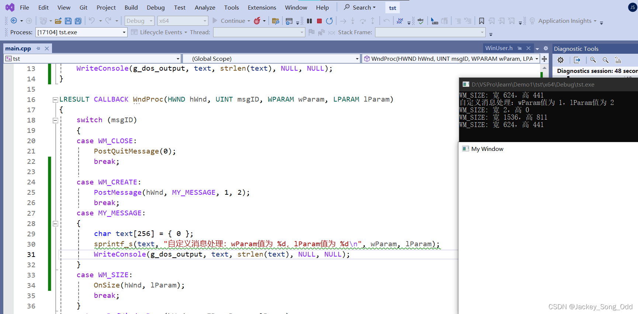Toggle a bookmark with the bookmark icon
The image size is (638, 314).
481,21
